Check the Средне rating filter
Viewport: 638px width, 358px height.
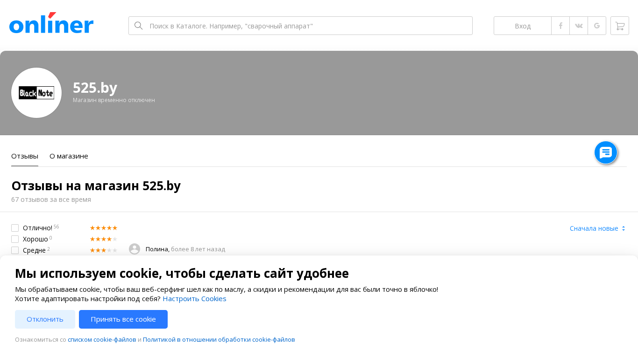tap(15, 250)
